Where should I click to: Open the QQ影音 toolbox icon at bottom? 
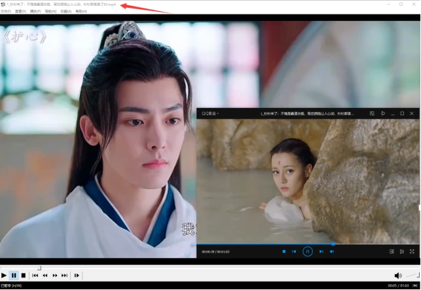point(392,251)
